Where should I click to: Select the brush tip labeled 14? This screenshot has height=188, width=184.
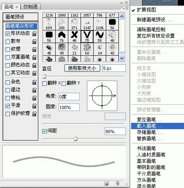pyautogui.click(x=100, y=49)
